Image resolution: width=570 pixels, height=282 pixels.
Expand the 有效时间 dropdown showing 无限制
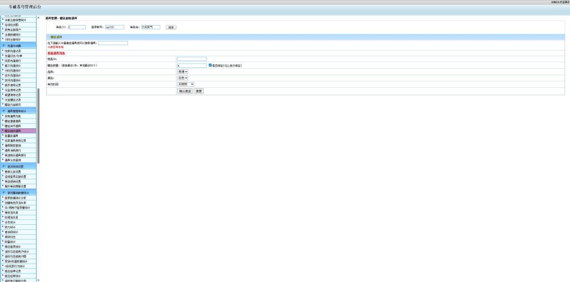tap(185, 84)
